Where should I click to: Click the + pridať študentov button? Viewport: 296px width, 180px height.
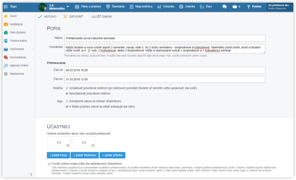85,155
